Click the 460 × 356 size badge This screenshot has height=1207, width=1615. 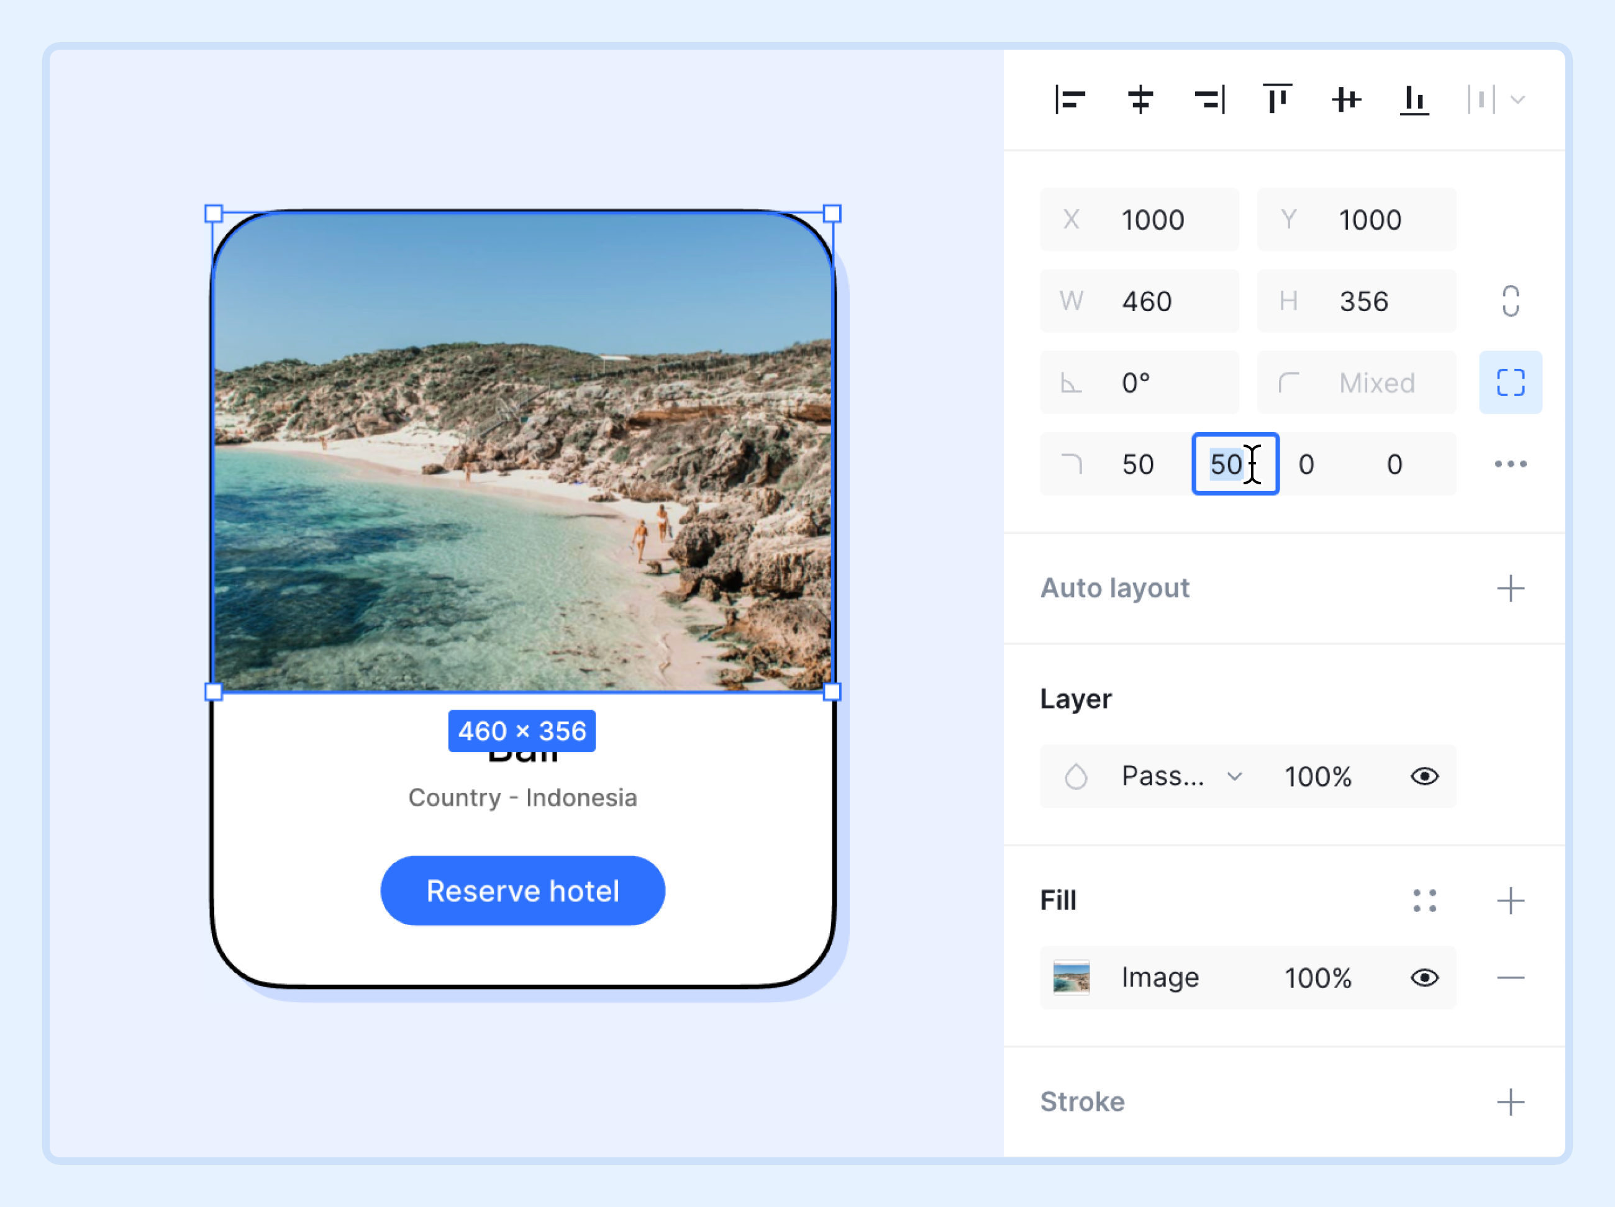[x=522, y=731]
